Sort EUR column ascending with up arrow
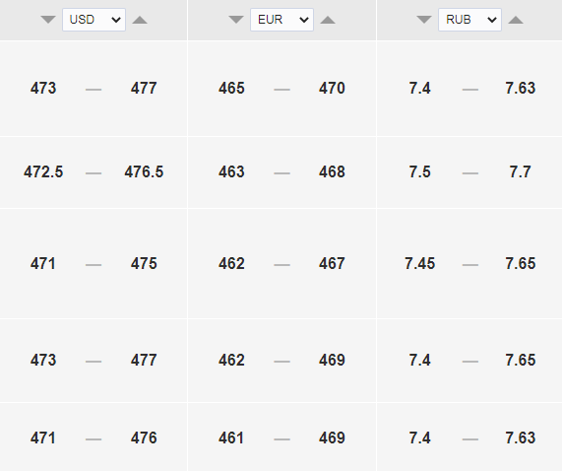The width and height of the screenshot is (562, 471). point(328,20)
